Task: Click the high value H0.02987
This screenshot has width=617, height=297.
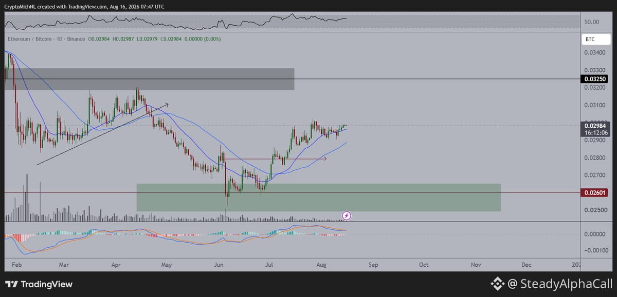Action: (x=123, y=39)
